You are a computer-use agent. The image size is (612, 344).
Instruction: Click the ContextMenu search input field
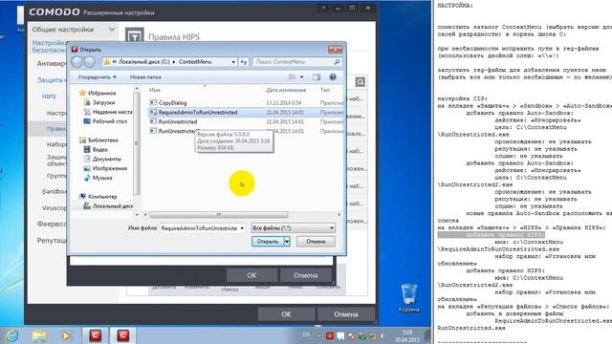293,61
